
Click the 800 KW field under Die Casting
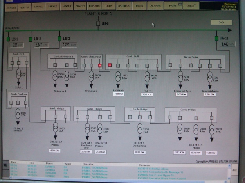tap(140, 152)
